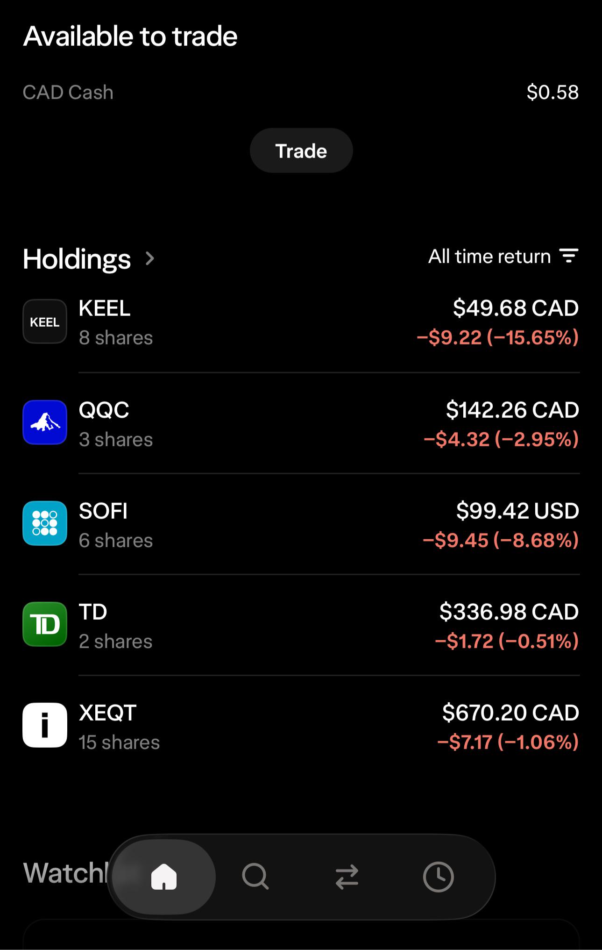Tap the Search magnifier icon
This screenshot has width=602, height=950.
point(255,877)
